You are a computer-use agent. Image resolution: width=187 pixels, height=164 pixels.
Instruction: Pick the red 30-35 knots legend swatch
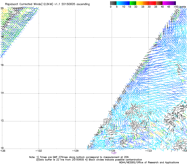153,3
